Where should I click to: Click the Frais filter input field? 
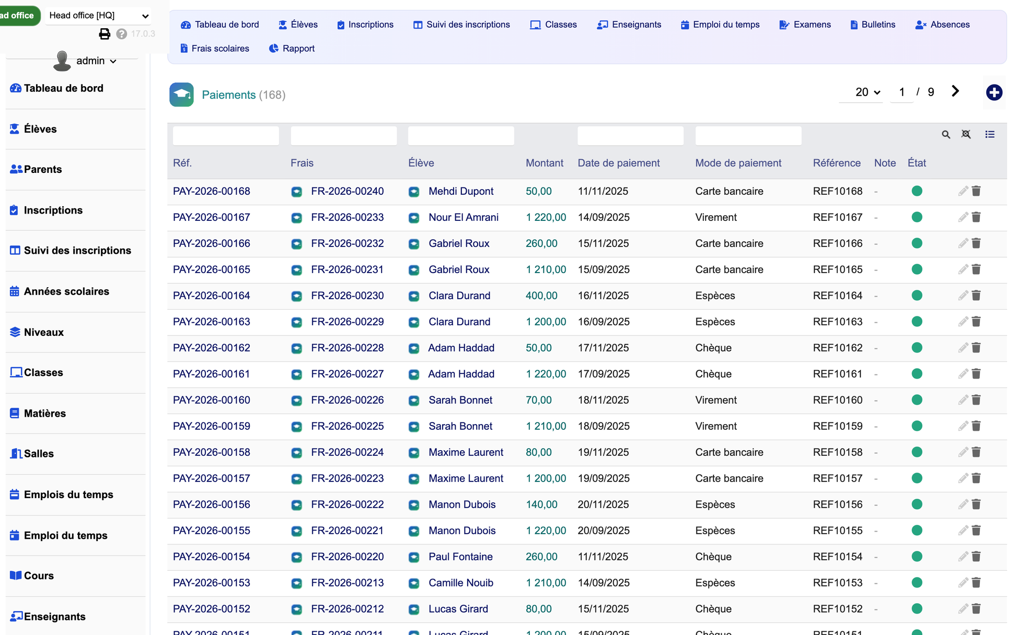[x=343, y=136]
